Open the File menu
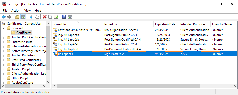The height and width of the screenshot is (95, 238). (x=5, y=11)
